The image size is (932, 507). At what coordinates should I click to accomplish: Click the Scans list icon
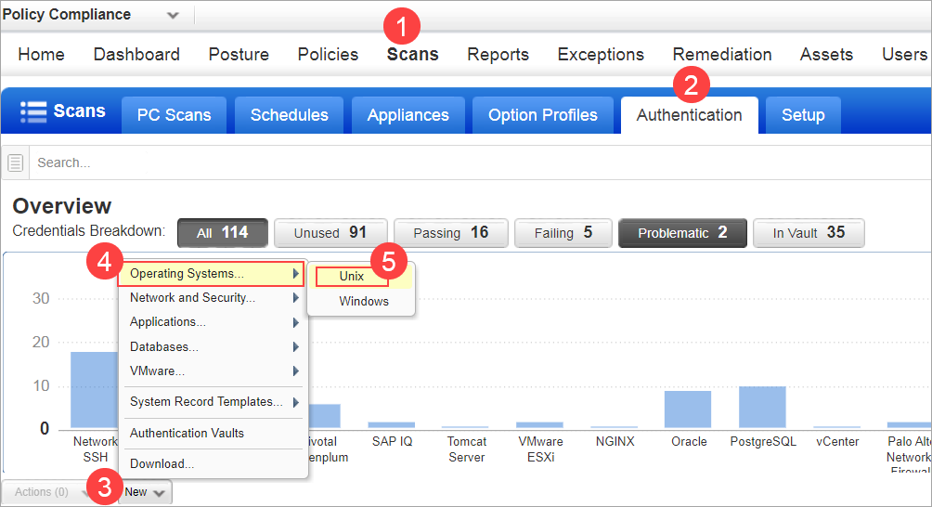click(x=33, y=112)
